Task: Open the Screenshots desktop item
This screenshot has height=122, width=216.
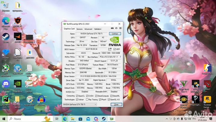Action: pyautogui.click(x=29, y=39)
